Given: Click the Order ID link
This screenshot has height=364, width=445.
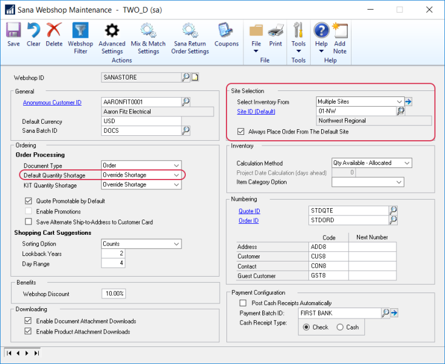Looking at the screenshot, I should coord(248,220).
